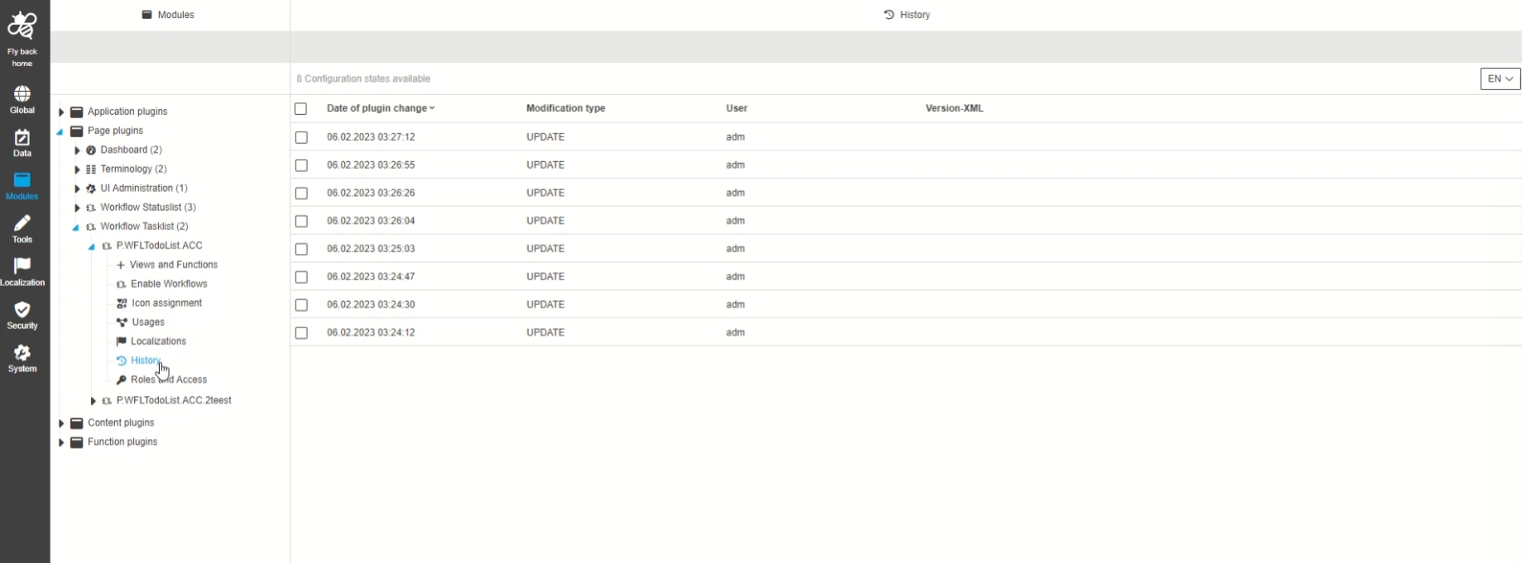
Task: Open the EN language dropdown
Action: click(x=1500, y=79)
